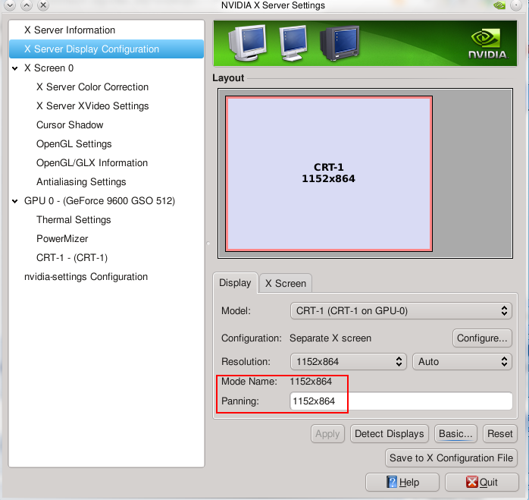Open Cursor Shadow settings
This screenshot has width=529, height=500.
[70, 125]
